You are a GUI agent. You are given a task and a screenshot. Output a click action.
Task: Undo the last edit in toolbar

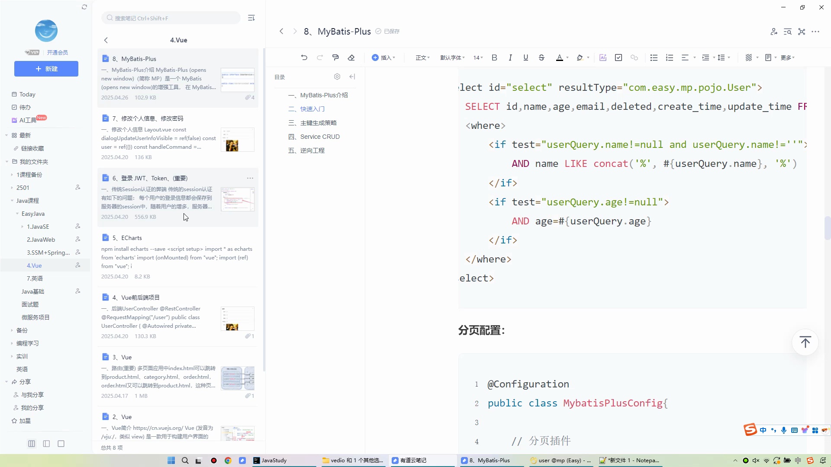point(304,58)
